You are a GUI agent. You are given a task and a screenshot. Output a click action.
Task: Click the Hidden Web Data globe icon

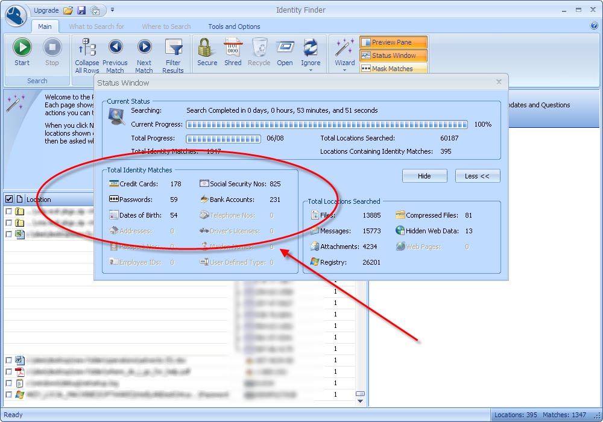click(x=400, y=231)
